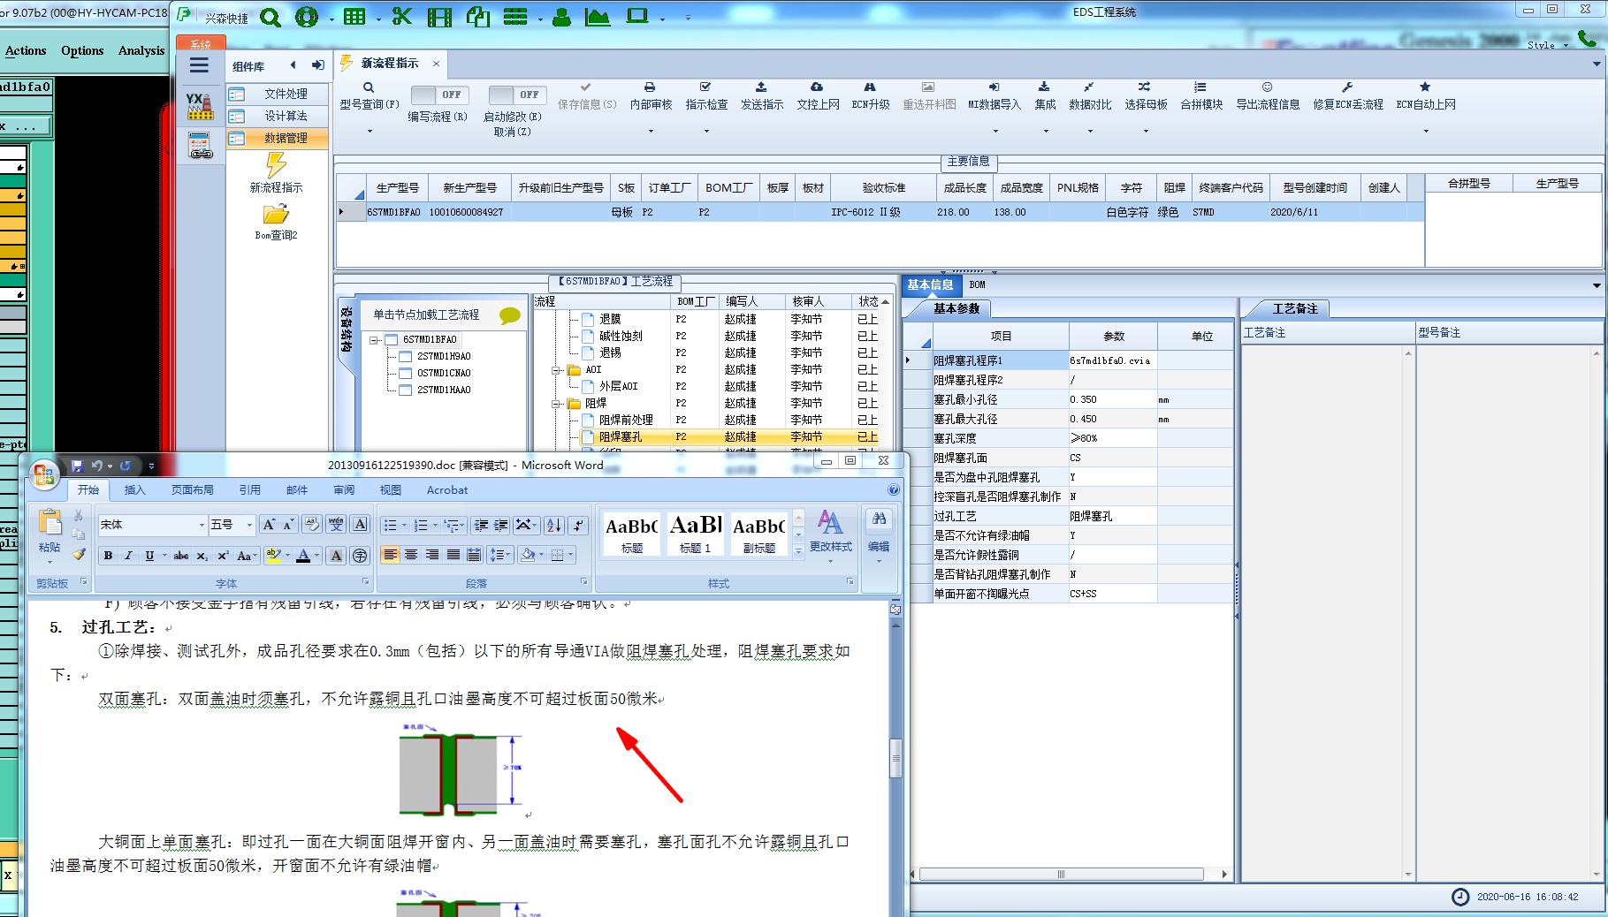Switch to the 页面布局 tab in Word
1608x917 pixels.
click(x=192, y=490)
